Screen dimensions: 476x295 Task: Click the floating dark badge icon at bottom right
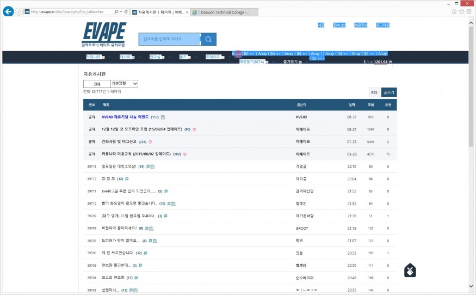pos(410,271)
